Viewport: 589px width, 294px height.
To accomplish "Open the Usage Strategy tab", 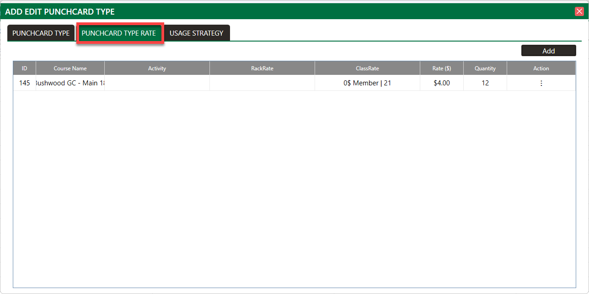I will [197, 33].
